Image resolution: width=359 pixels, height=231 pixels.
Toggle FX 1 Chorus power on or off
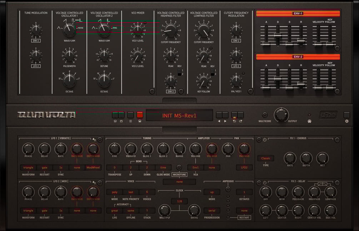pyautogui.click(x=265, y=139)
